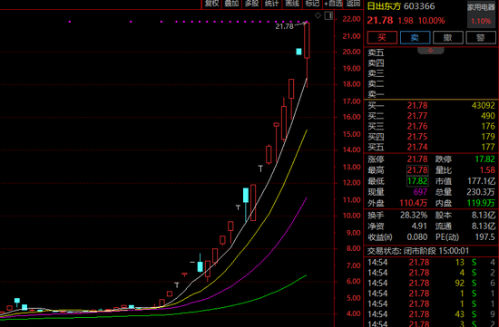Image resolution: width=499 pixels, height=327 pixels.
Task: Open 统计 statistics tool
Action: point(272,4)
